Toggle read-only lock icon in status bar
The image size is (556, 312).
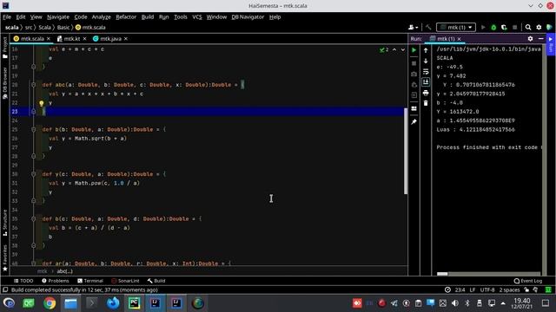point(526,289)
